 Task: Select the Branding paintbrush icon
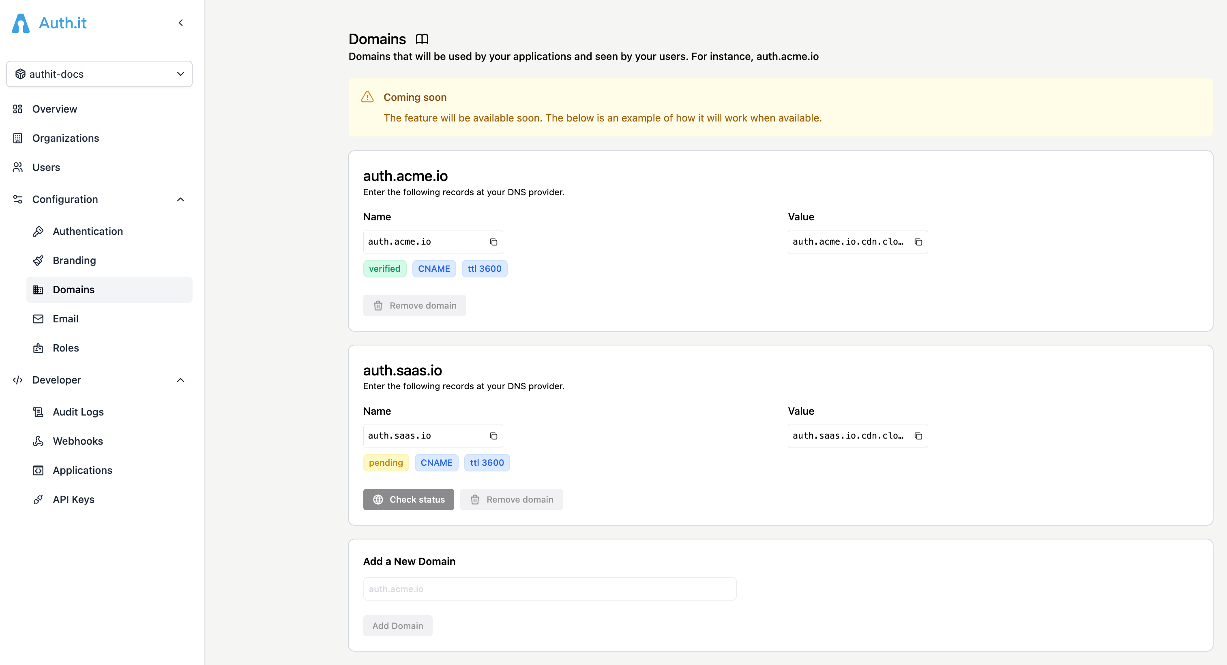[x=39, y=260]
